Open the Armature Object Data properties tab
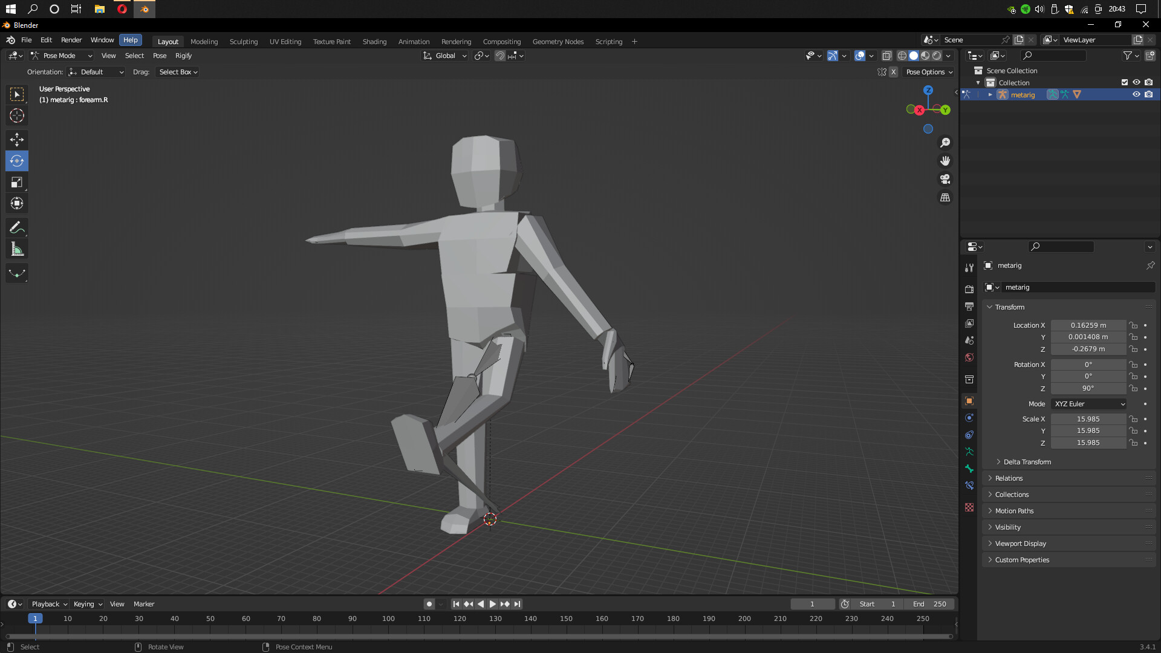 pos(969,452)
